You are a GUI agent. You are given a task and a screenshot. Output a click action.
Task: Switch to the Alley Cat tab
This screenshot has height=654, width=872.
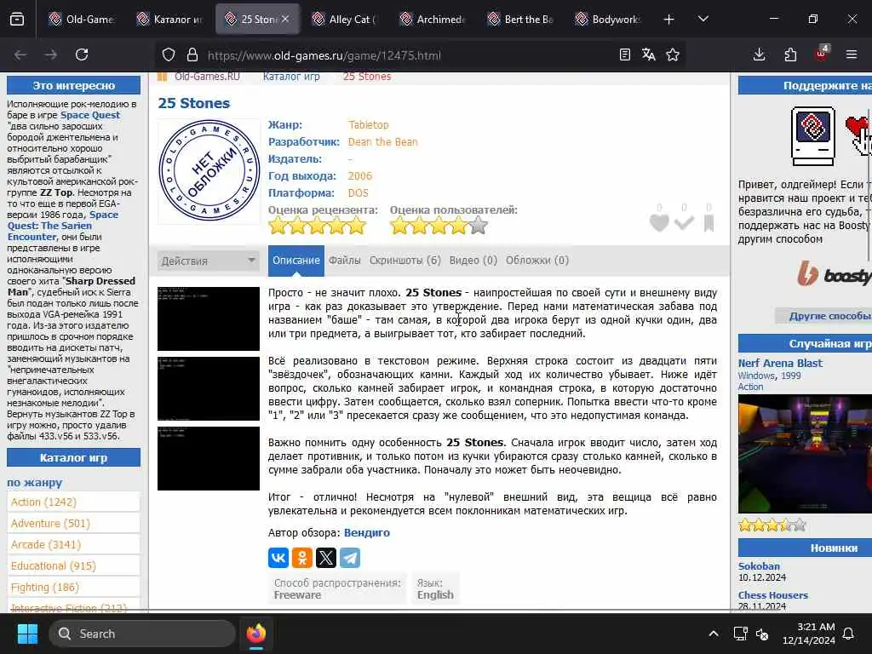(345, 20)
